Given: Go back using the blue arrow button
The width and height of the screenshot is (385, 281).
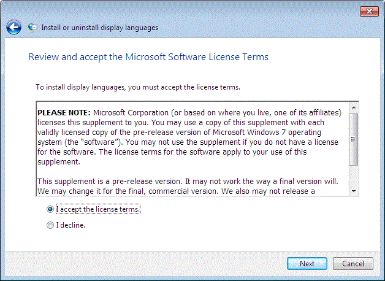Looking at the screenshot, I should tap(13, 27).
